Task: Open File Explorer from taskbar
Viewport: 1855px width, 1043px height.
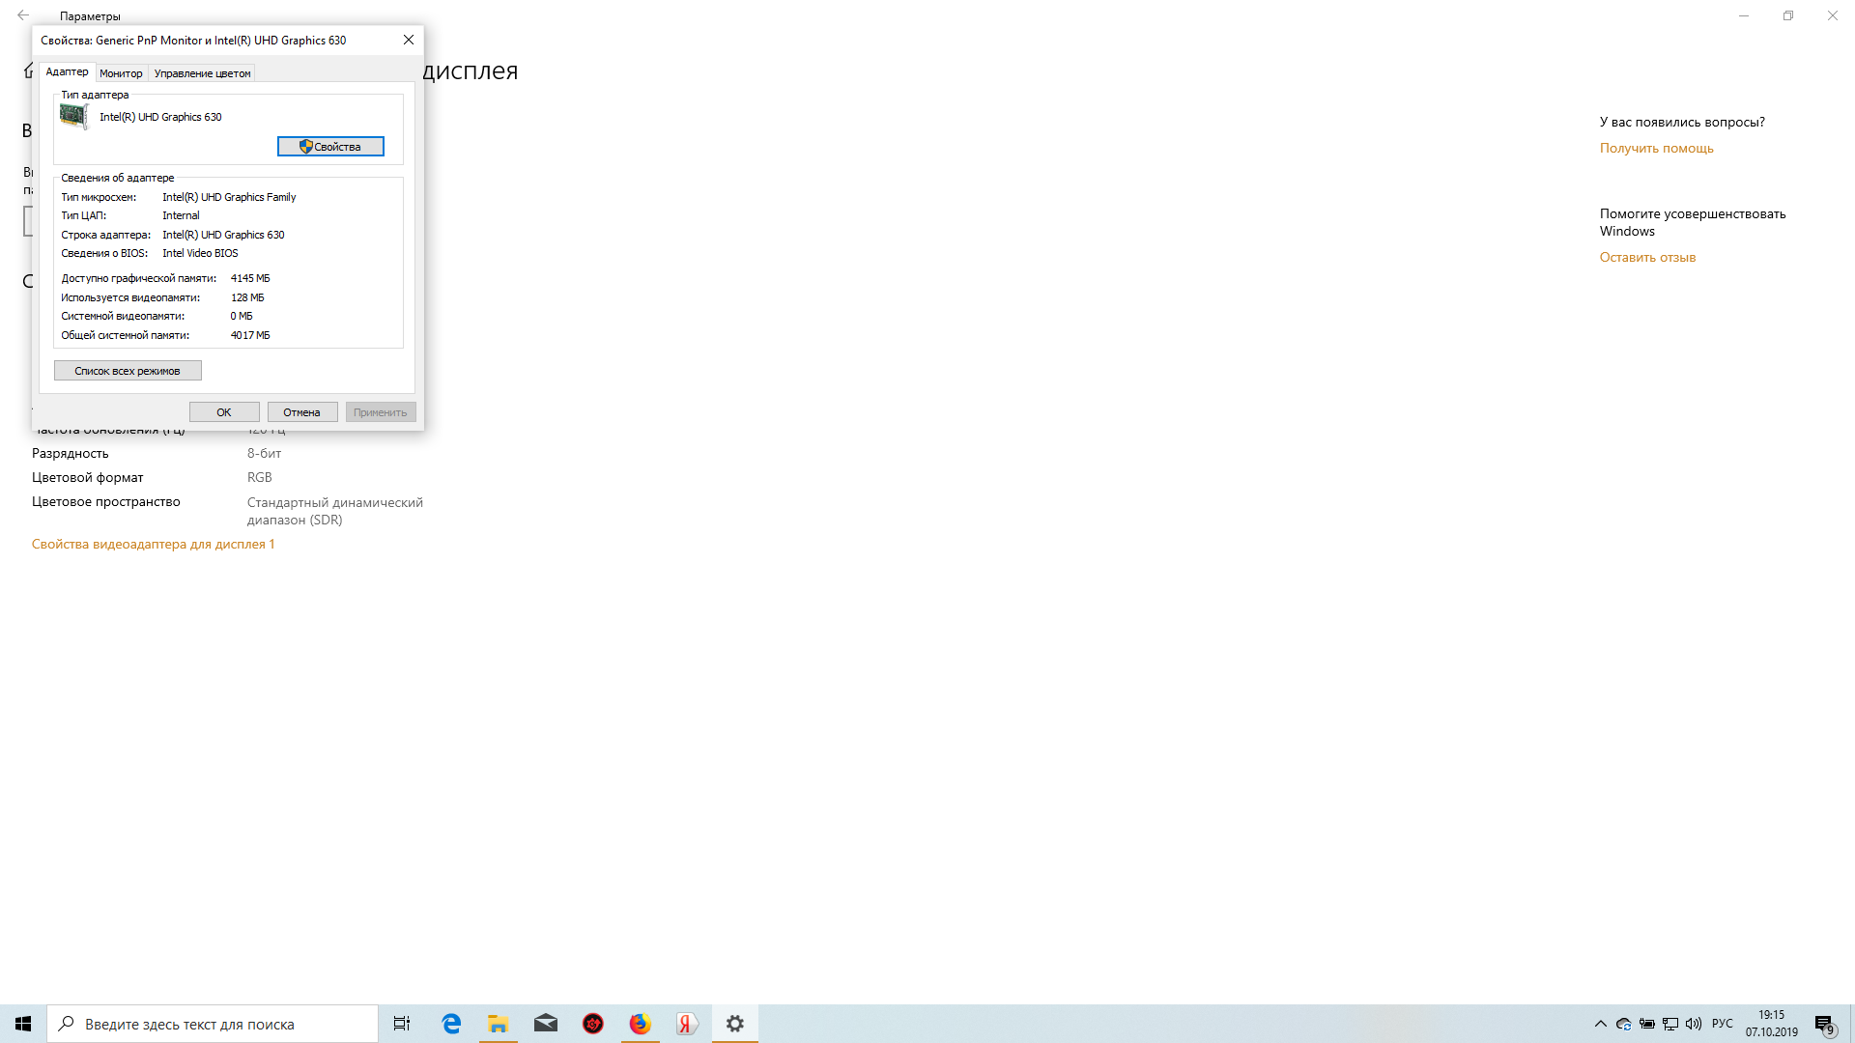Action: pyautogui.click(x=498, y=1024)
